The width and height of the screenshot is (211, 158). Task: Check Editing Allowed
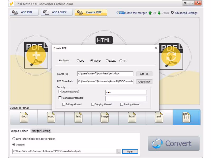pos(64,104)
